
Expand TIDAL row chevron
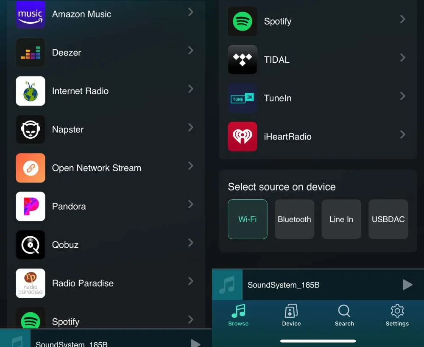pos(403,57)
